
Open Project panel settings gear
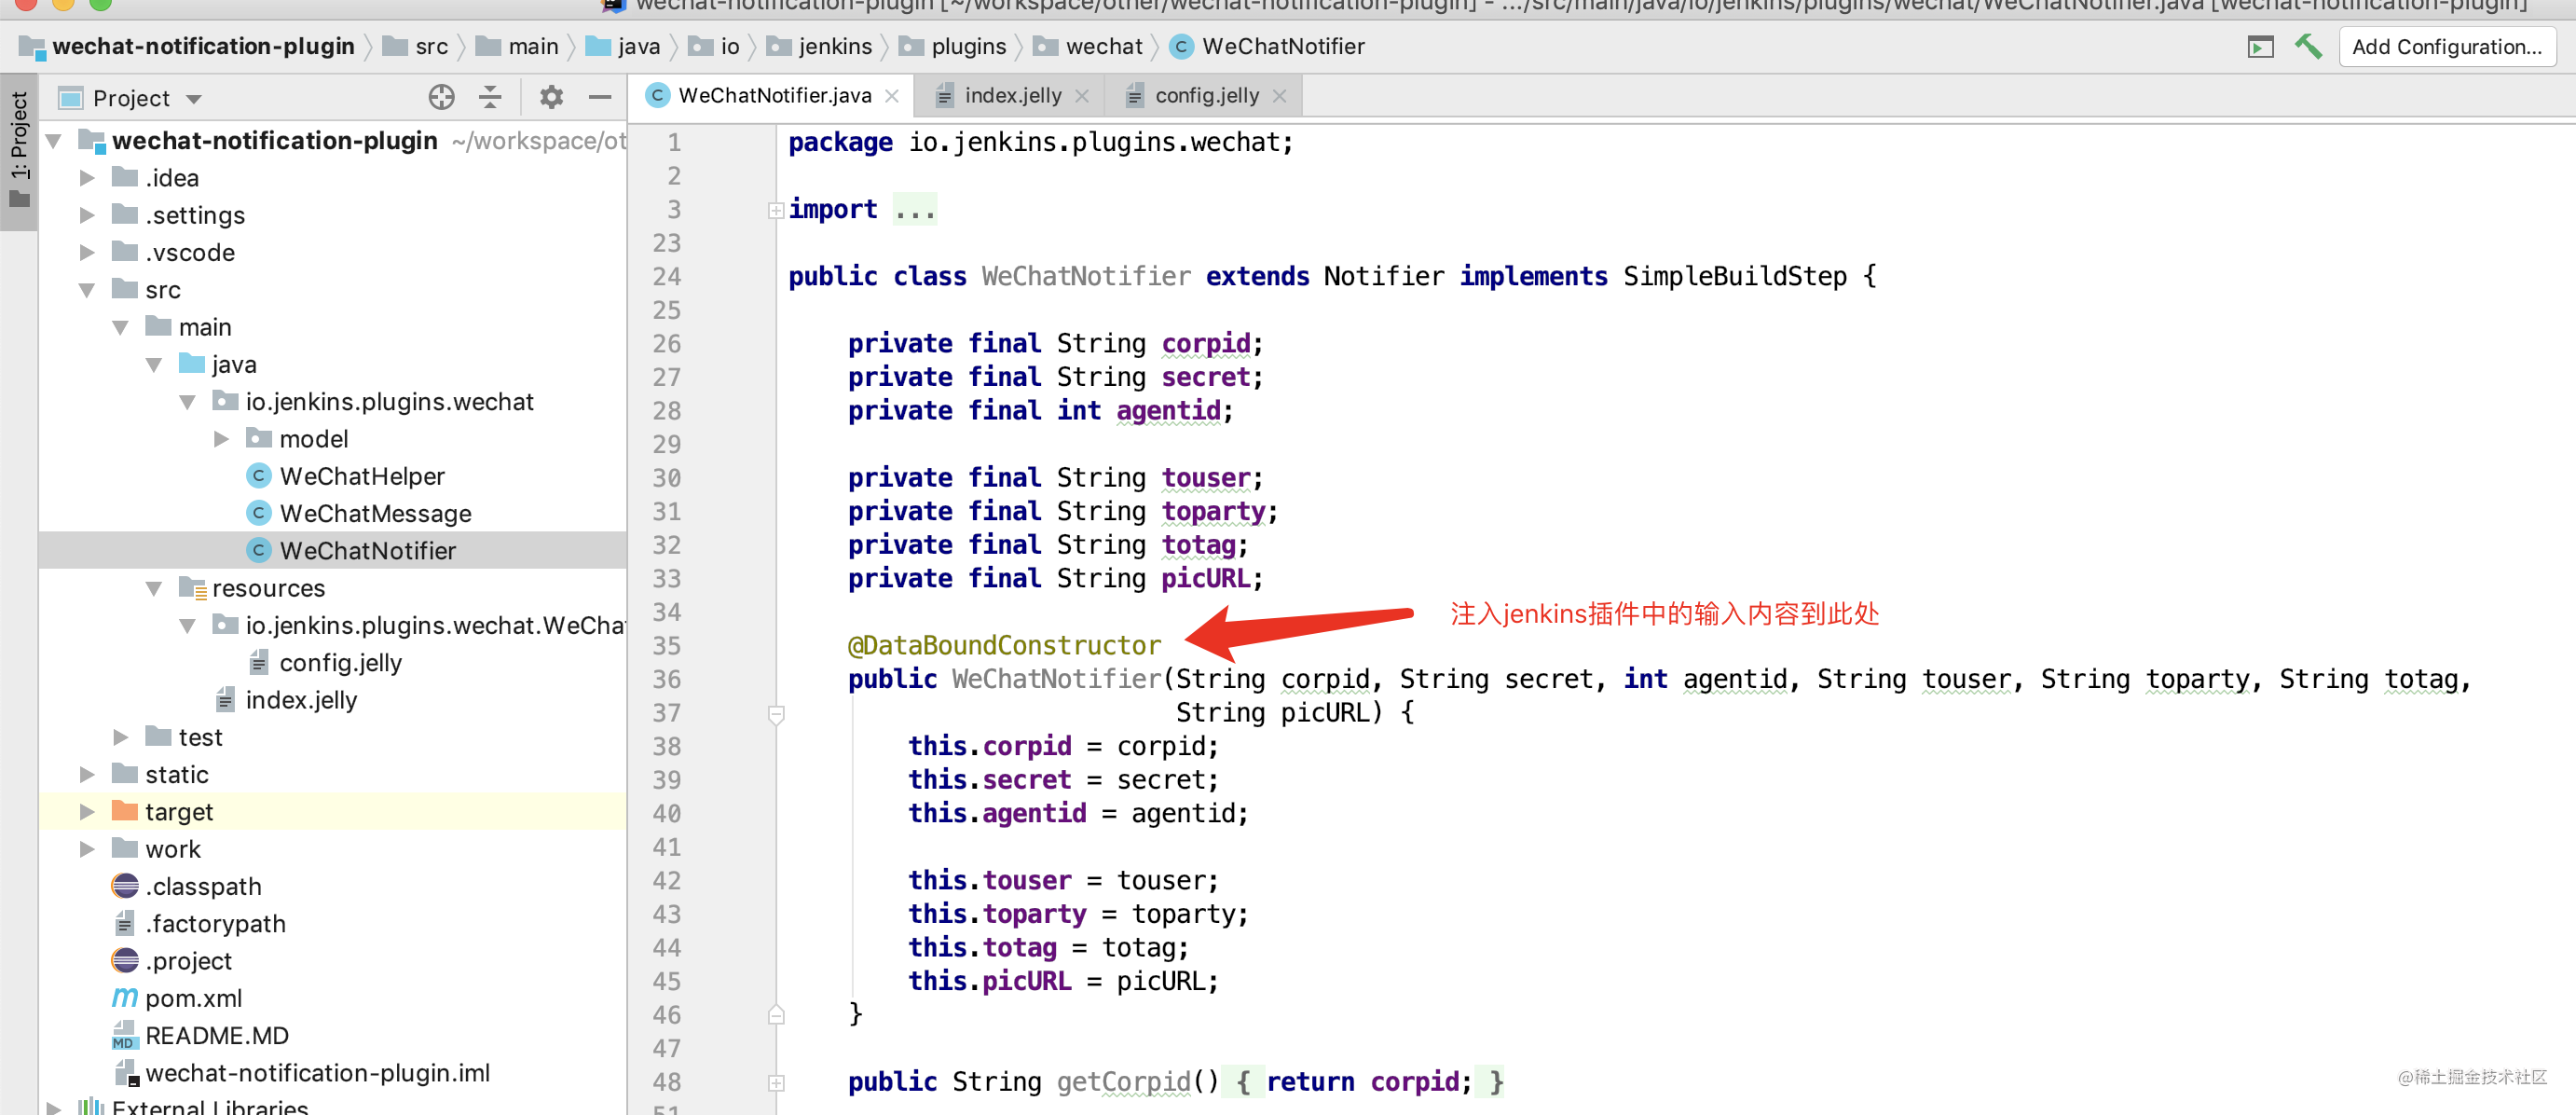point(551,97)
